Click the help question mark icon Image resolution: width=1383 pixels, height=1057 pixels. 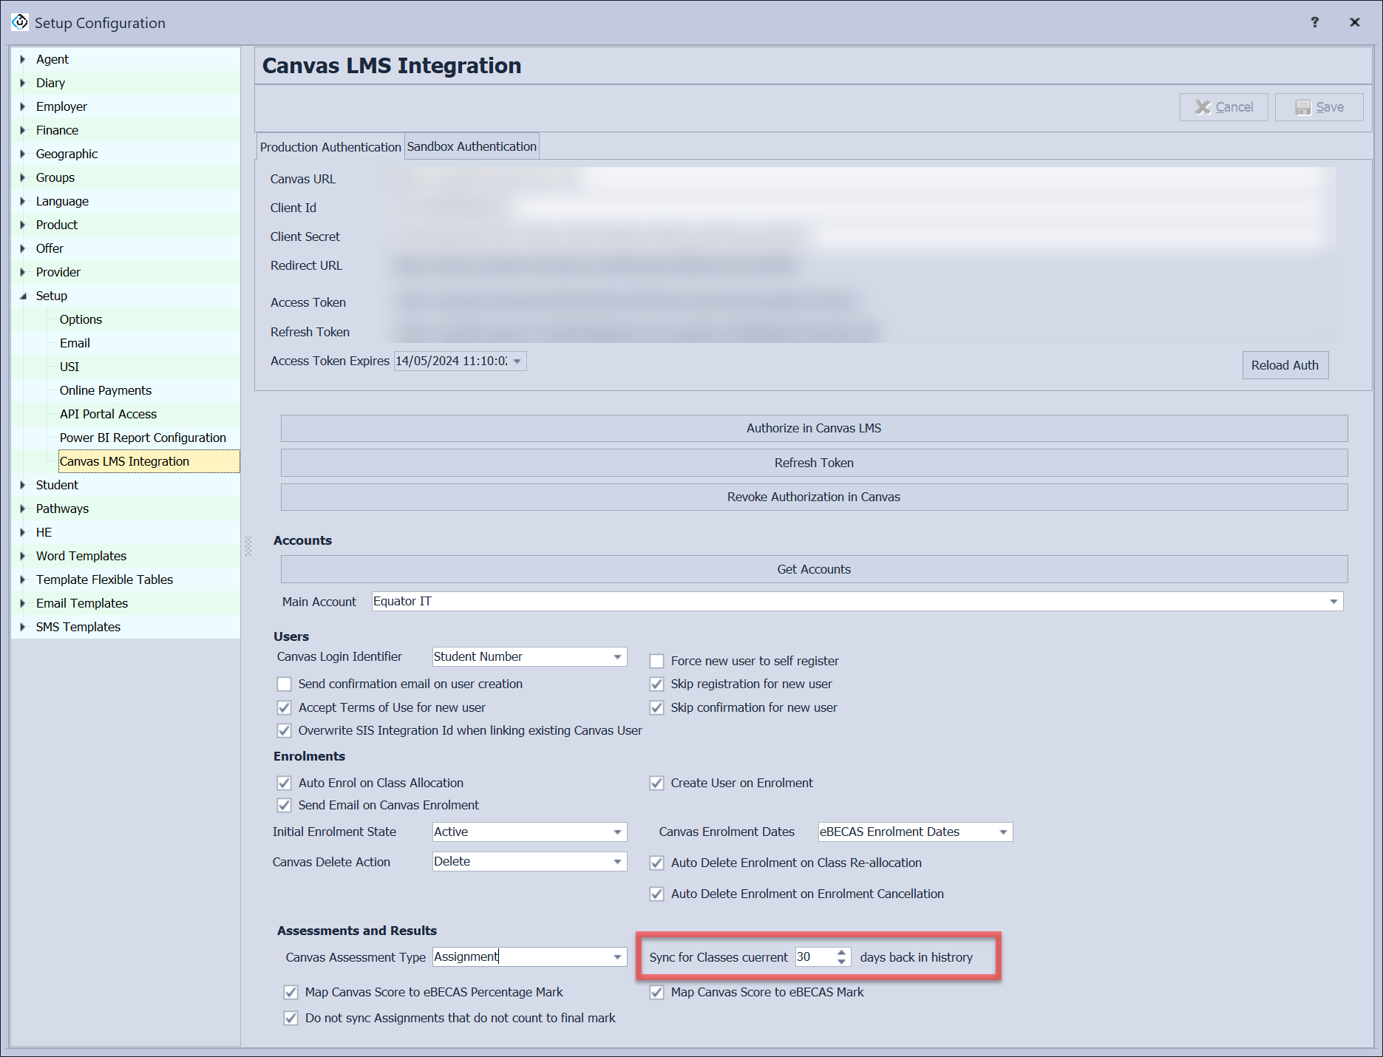(1314, 22)
